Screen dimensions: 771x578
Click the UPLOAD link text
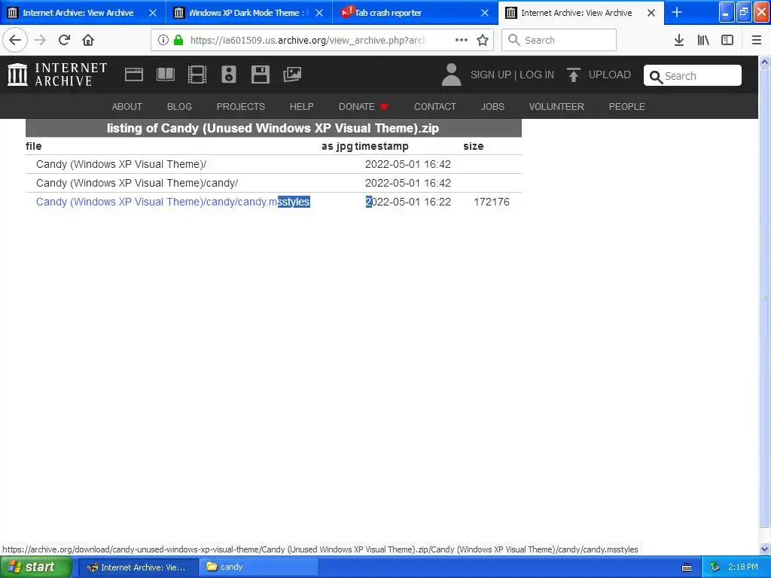pos(610,75)
